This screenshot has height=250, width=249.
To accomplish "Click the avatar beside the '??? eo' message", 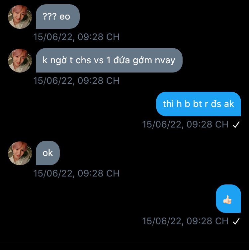I will (20, 17).
